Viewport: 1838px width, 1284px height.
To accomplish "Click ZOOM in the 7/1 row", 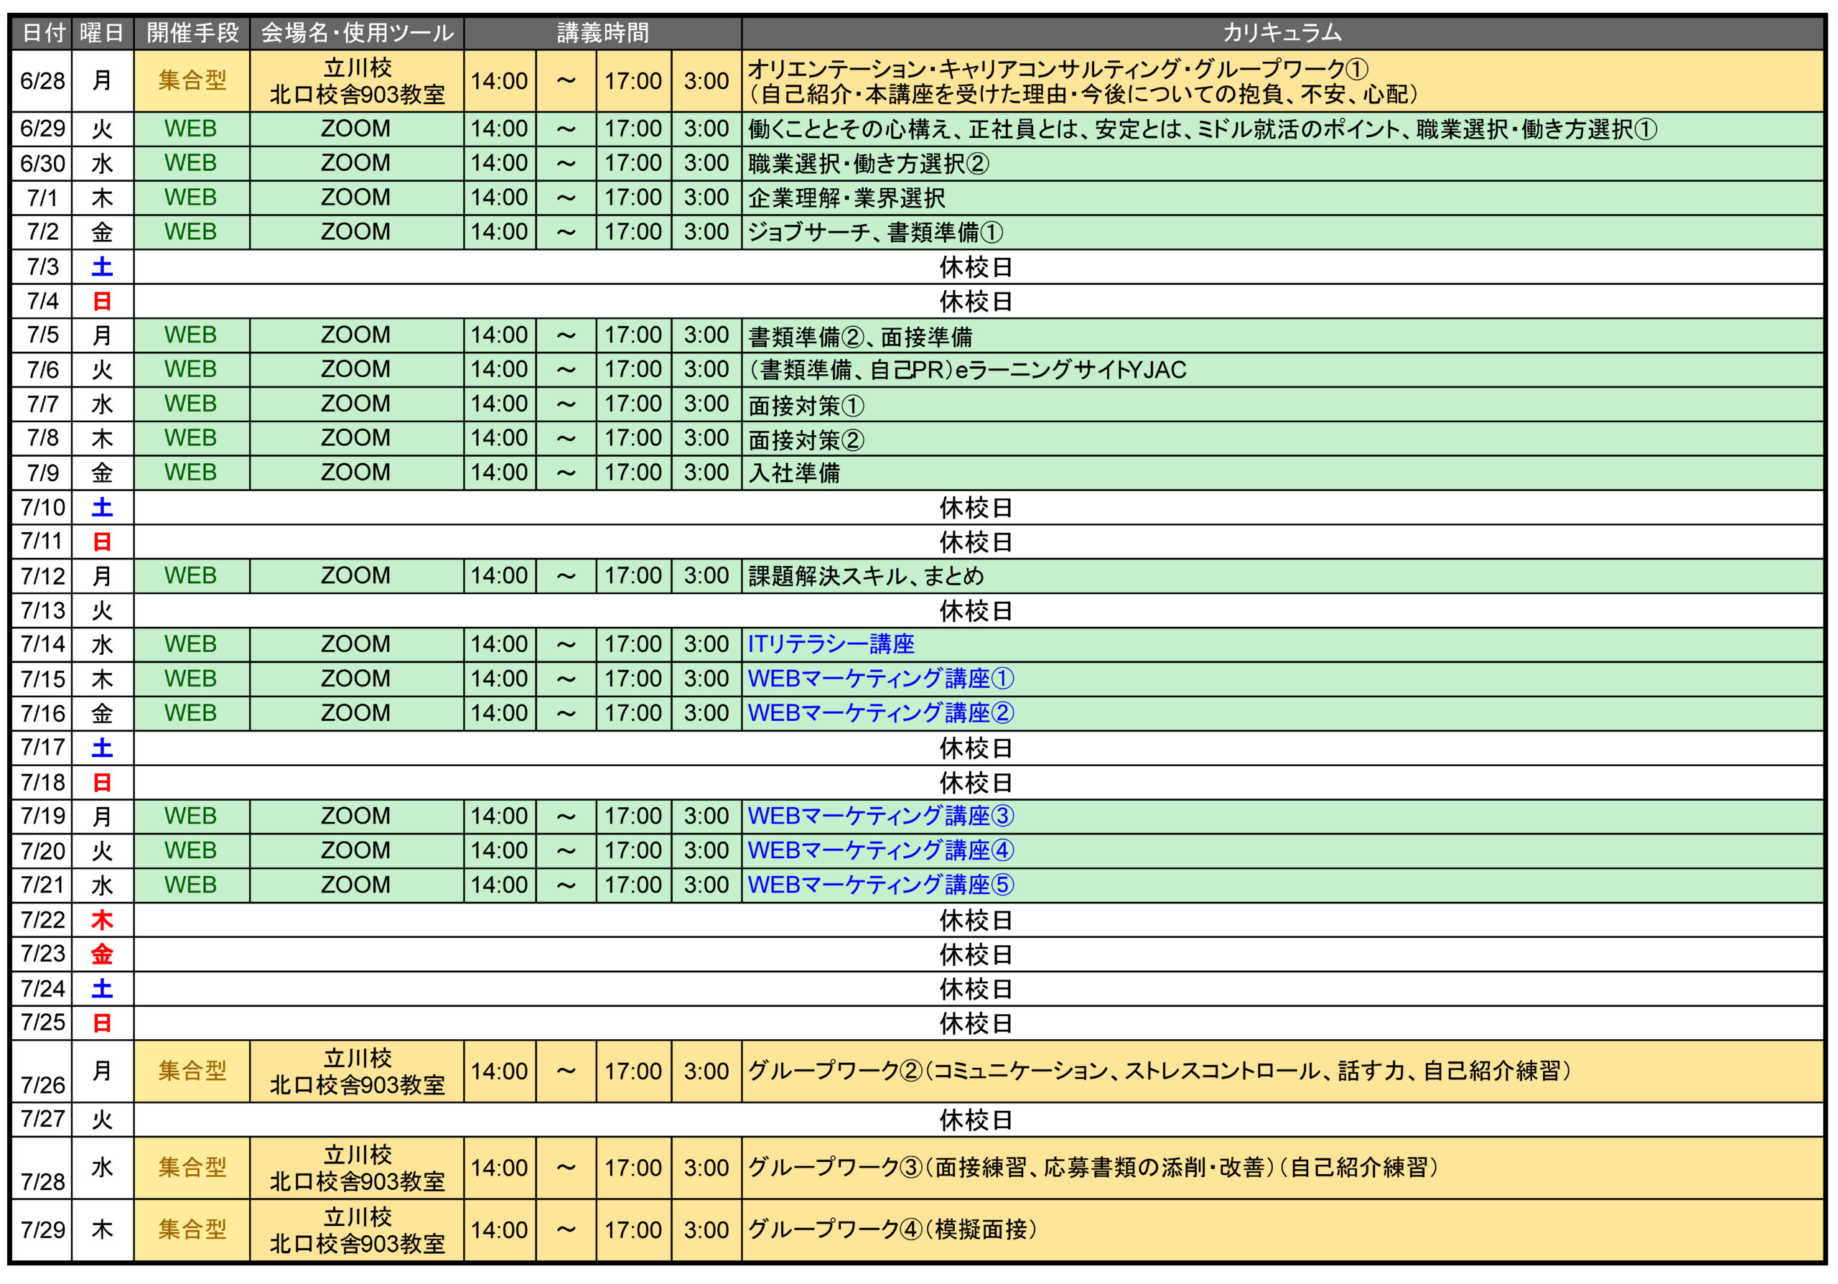I will (357, 197).
